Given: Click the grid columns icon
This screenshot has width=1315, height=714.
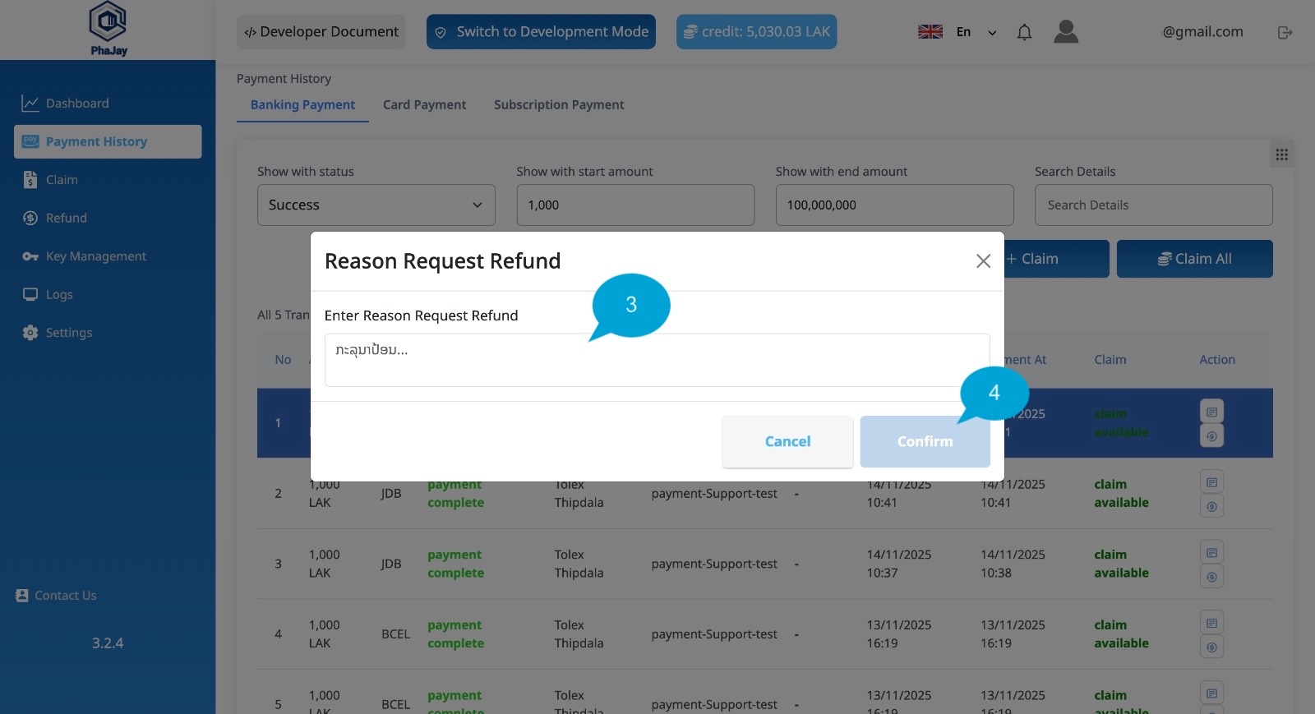Looking at the screenshot, I should click(x=1281, y=154).
